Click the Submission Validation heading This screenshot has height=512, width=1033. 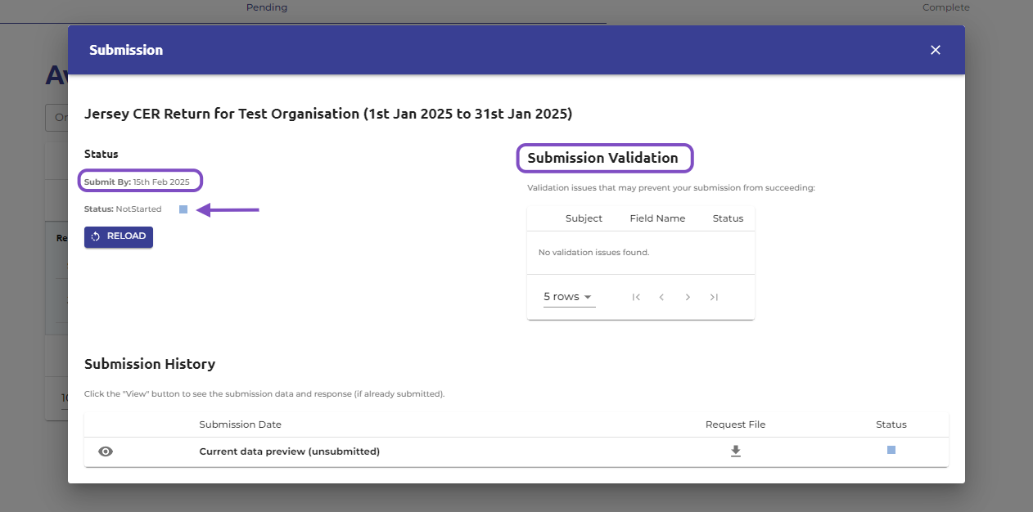click(602, 158)
